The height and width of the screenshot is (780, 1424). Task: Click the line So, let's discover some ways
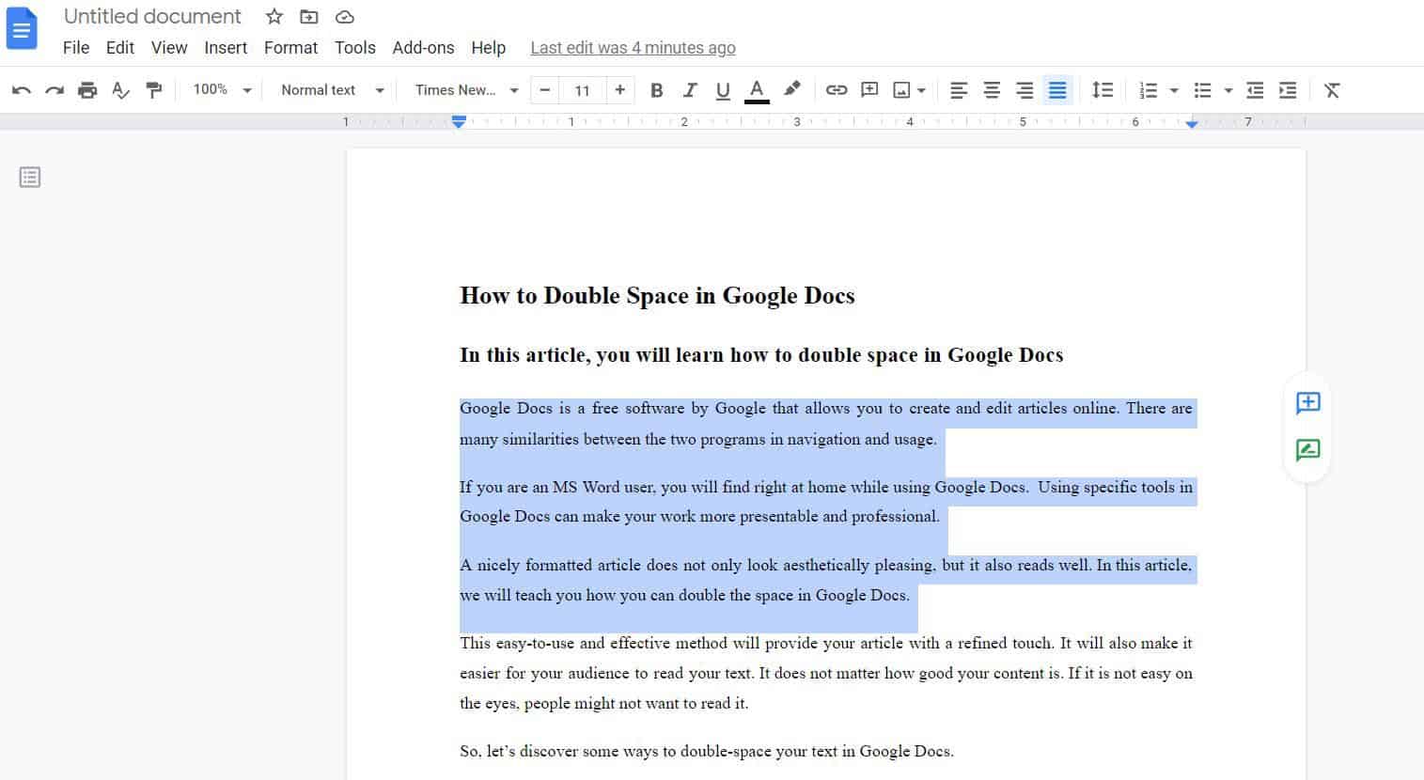707,751
